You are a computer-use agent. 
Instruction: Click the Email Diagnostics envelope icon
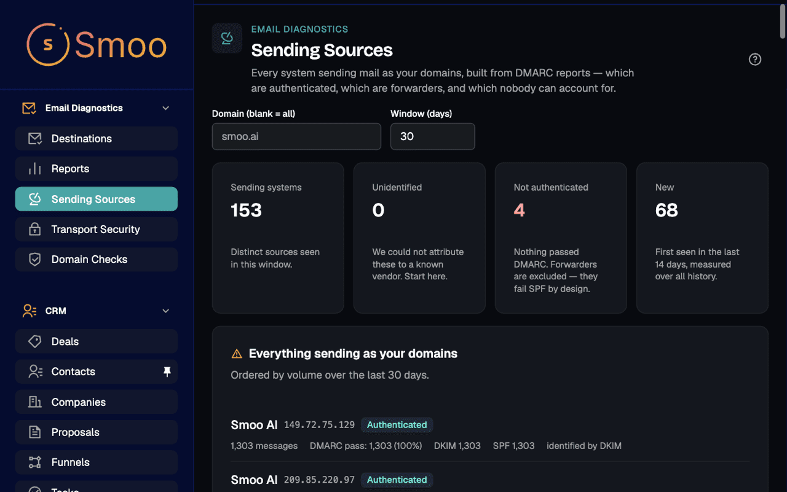tap(29, 108)
